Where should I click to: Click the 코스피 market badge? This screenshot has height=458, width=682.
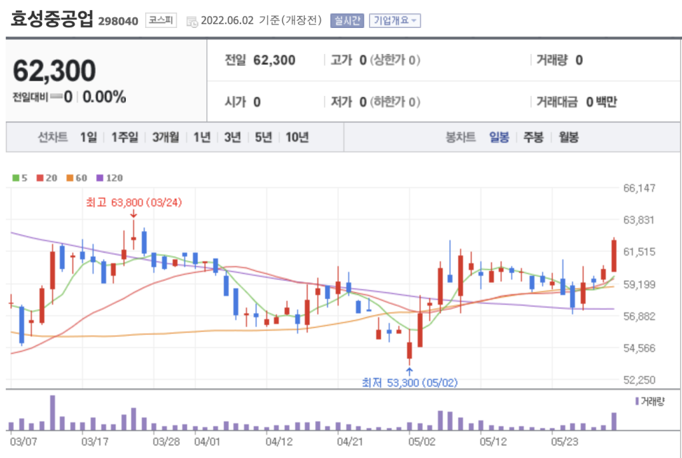[x=161, y=21]
